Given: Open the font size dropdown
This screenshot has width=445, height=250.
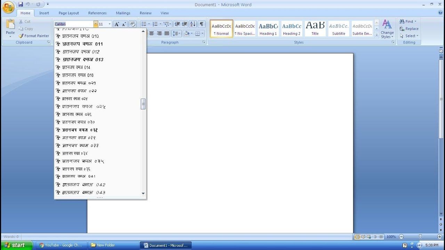Looking at the screenshot, I should (x=110, y=24).
